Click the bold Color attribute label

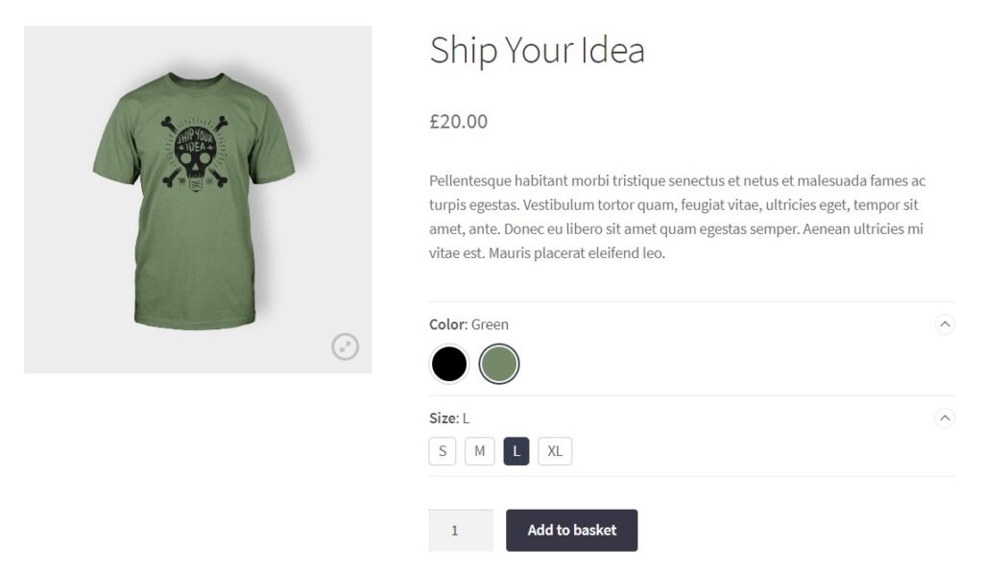(x=447, y=324)
